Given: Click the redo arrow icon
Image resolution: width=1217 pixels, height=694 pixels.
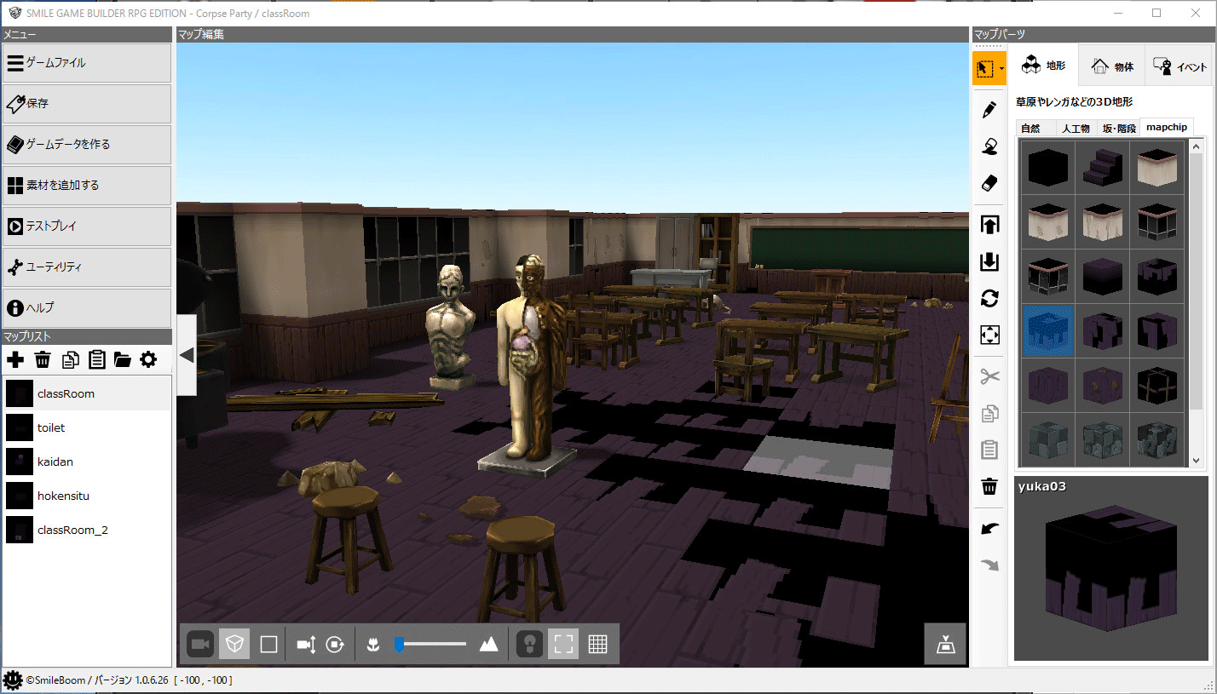Looking at the screenshot, I should pos(989,565).
